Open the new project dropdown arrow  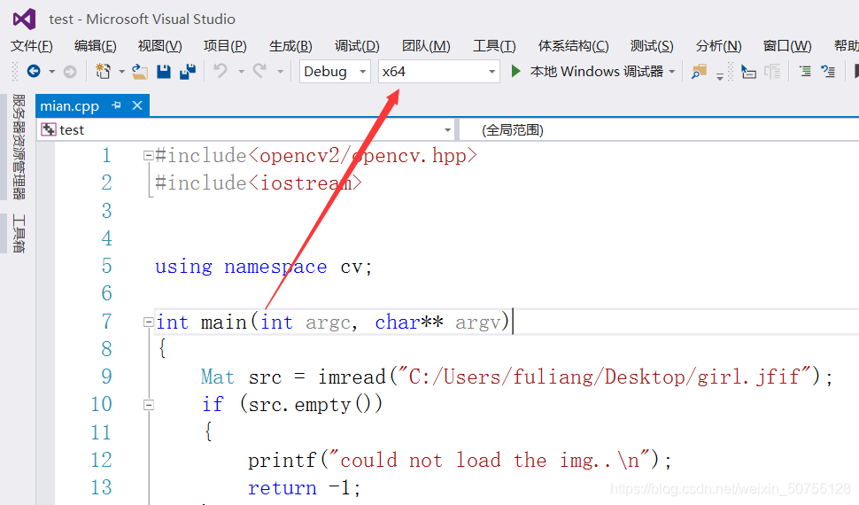pyautogui.click(x=121, y=72)
